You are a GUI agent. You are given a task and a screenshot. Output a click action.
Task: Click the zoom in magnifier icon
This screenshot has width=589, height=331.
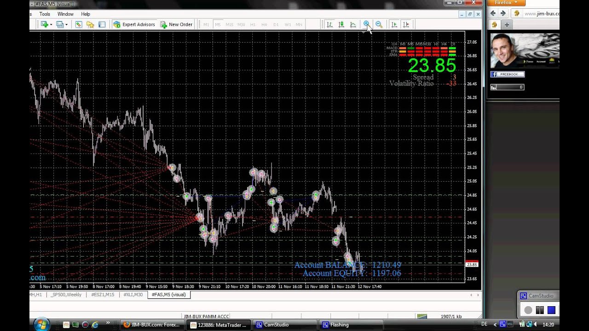point(367,24)
